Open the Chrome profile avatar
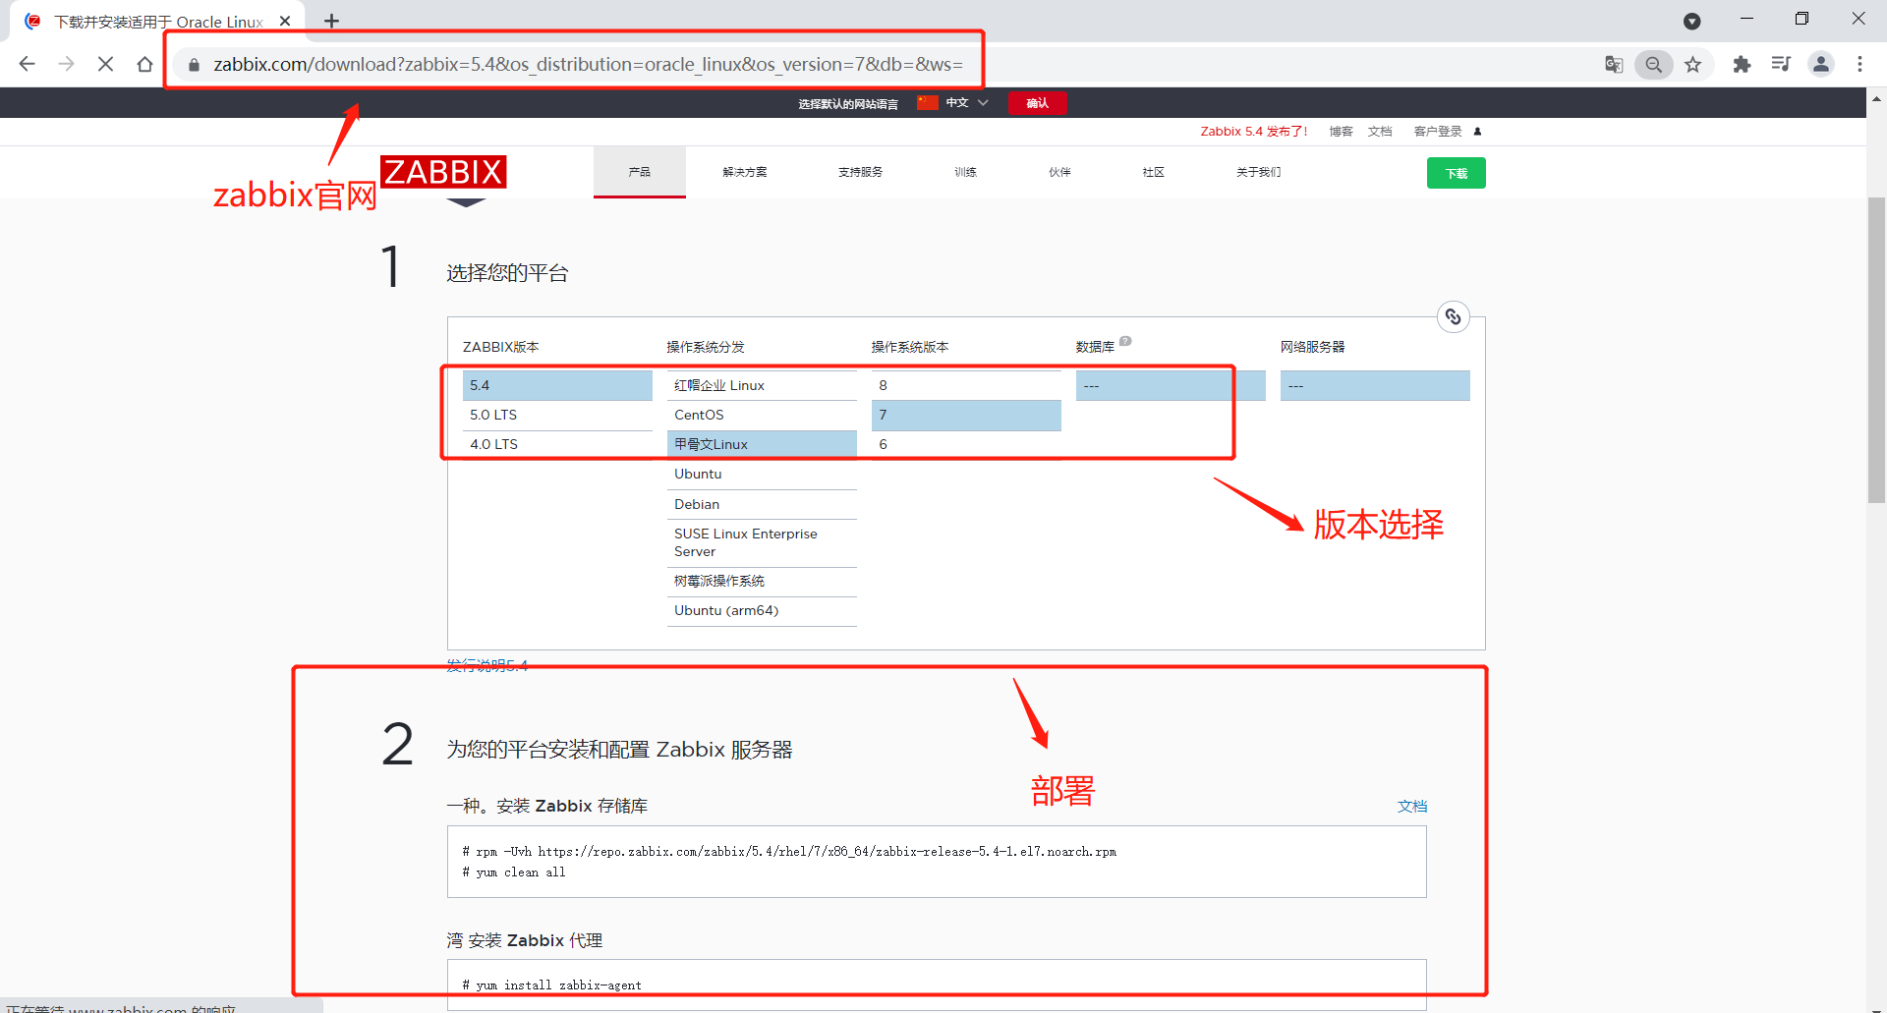Viewport: 1887px width, 1013px height. pos(1821,64)
